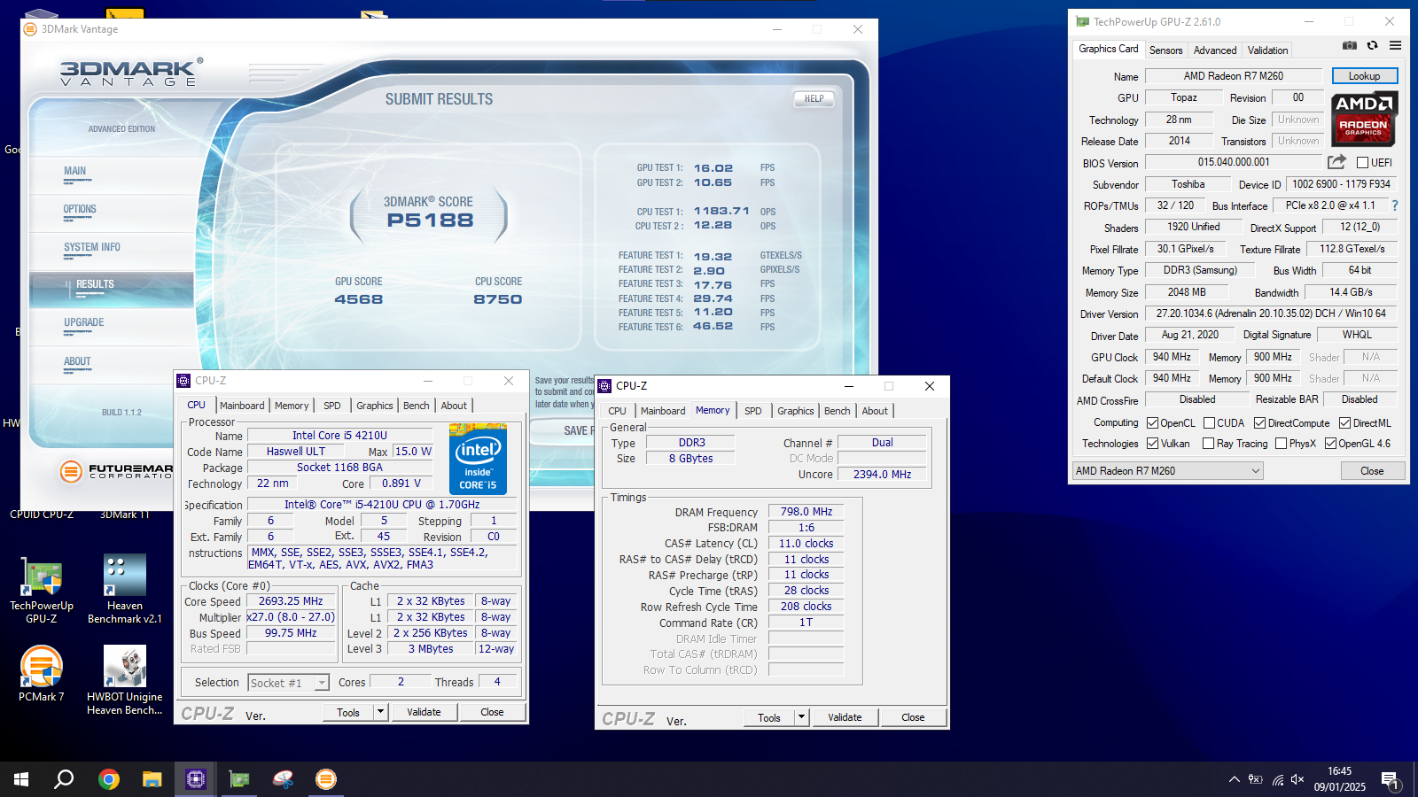Expand Tools dropdown arrow in CPU-Z Memory window
The width and height of the screenshot is (1418, 797).
click(802, 716)
